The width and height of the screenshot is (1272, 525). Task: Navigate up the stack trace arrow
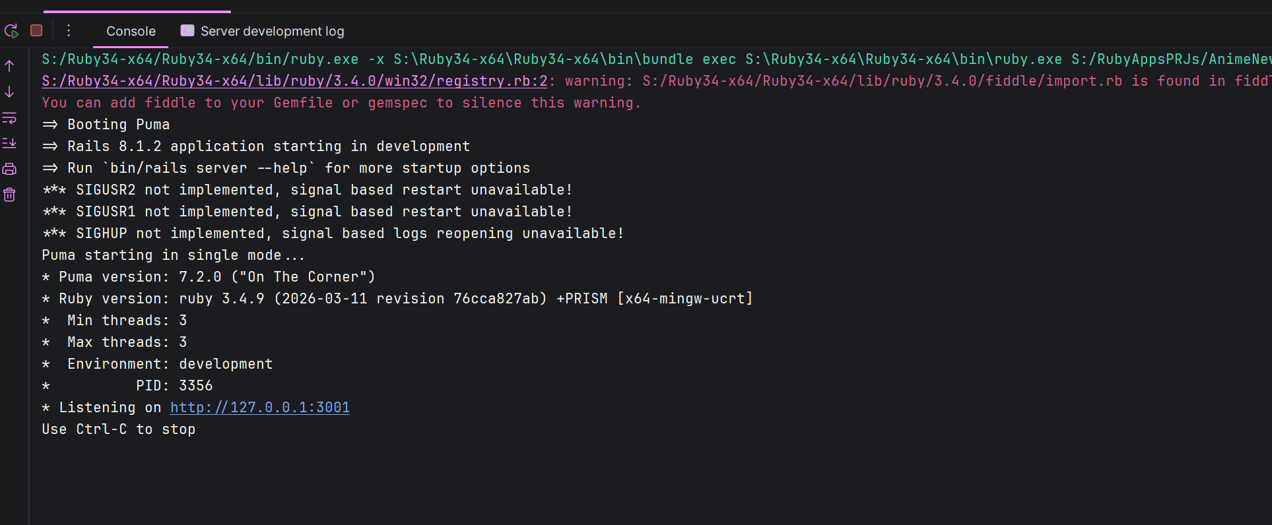point(9,66)
